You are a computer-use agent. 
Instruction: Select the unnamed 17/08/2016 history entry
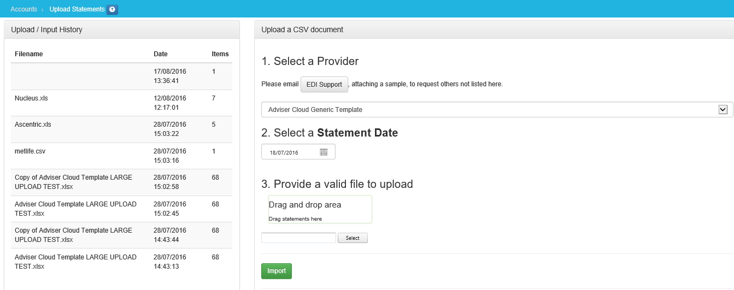pyautogui.click(x=121, y=76)
